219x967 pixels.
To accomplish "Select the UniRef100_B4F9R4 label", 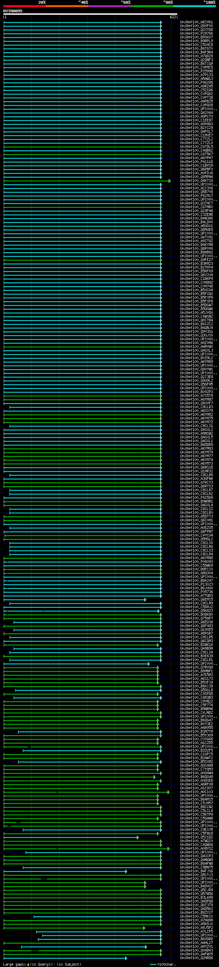I will pos(196,52).
